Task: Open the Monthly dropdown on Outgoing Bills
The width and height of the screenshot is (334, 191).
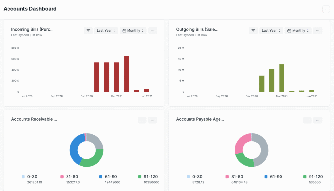Action: pyautogui.click(x=298, y=30)
